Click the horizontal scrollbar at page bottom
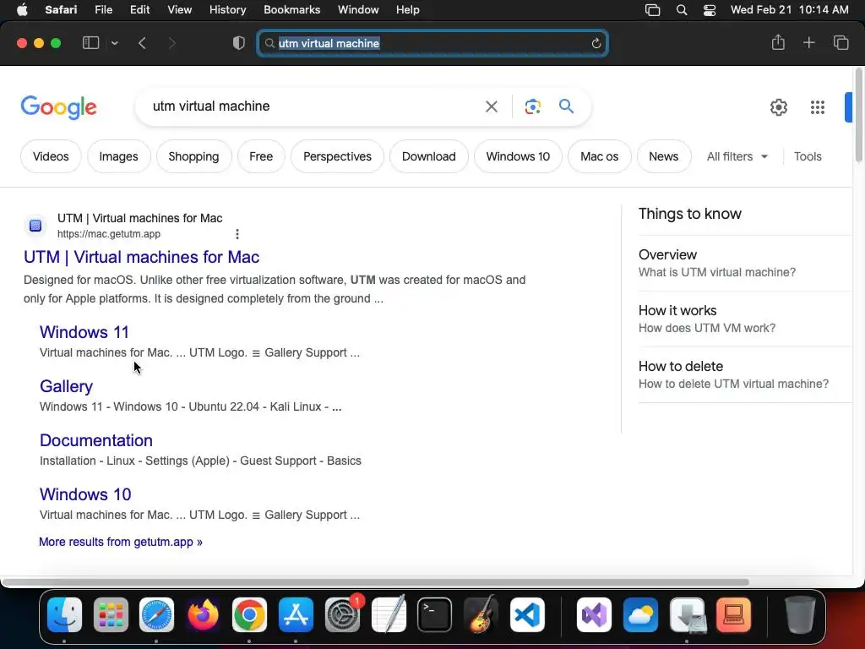 coord(375,581)
